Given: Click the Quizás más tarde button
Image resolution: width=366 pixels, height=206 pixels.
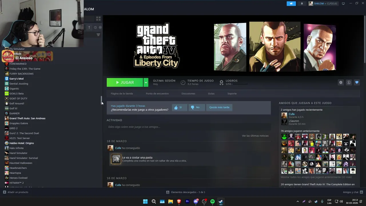Looking at the screenshot, I should 219,107.
